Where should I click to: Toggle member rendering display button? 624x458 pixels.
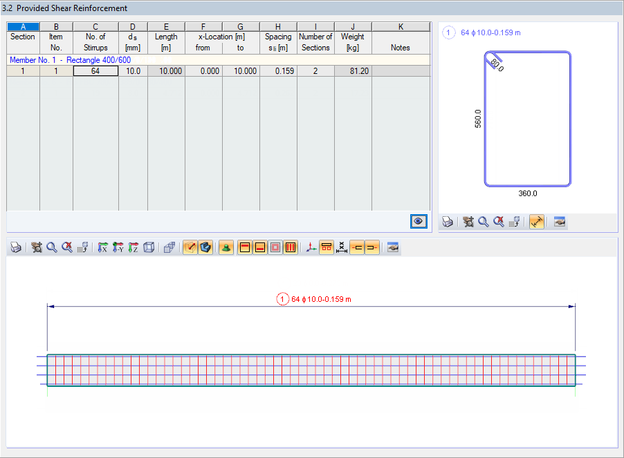190,247
